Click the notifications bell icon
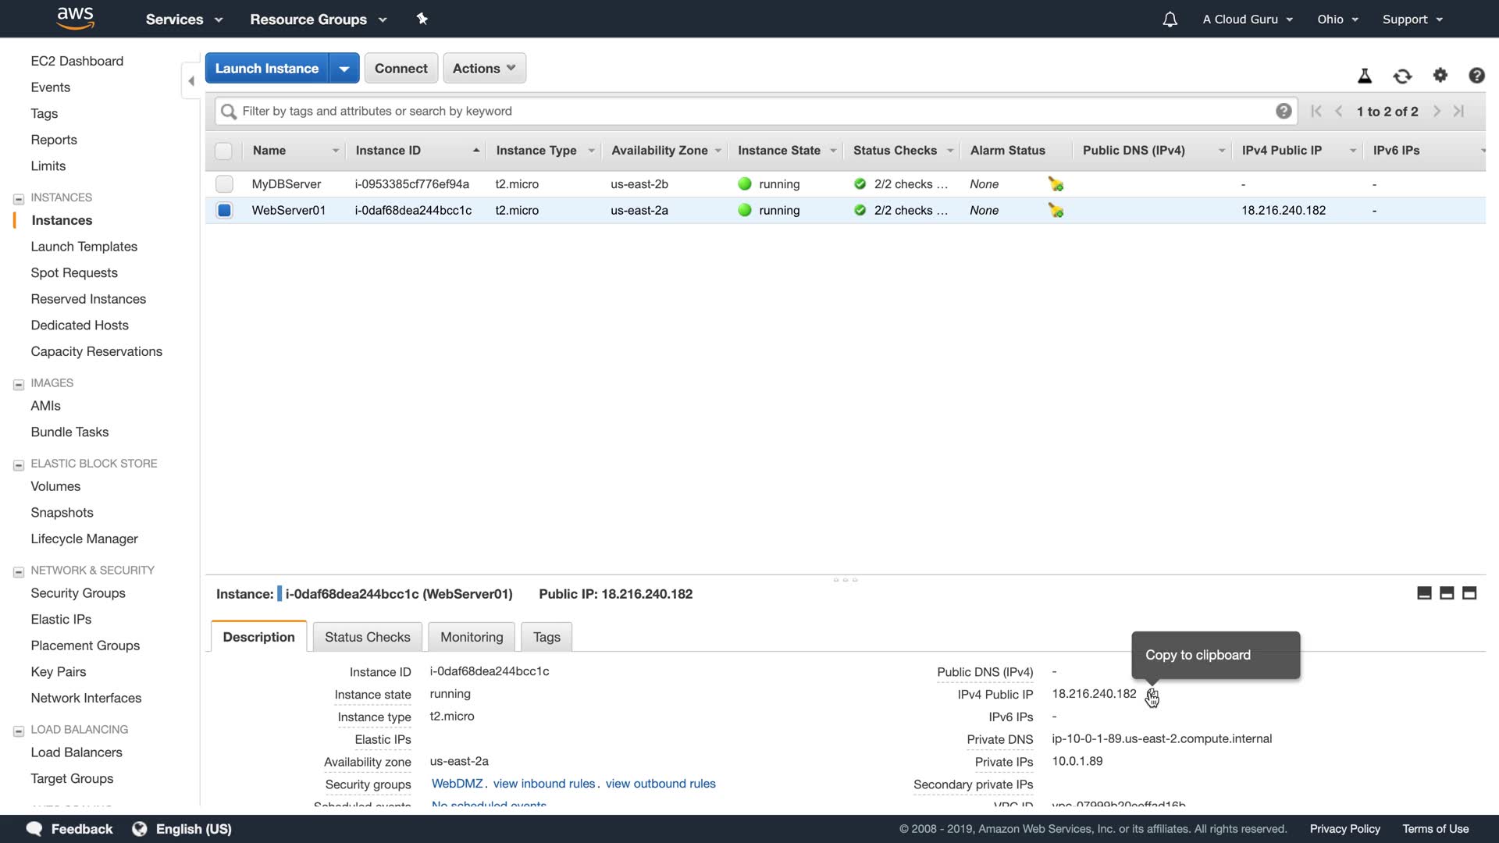 (x=1170, y=20)
